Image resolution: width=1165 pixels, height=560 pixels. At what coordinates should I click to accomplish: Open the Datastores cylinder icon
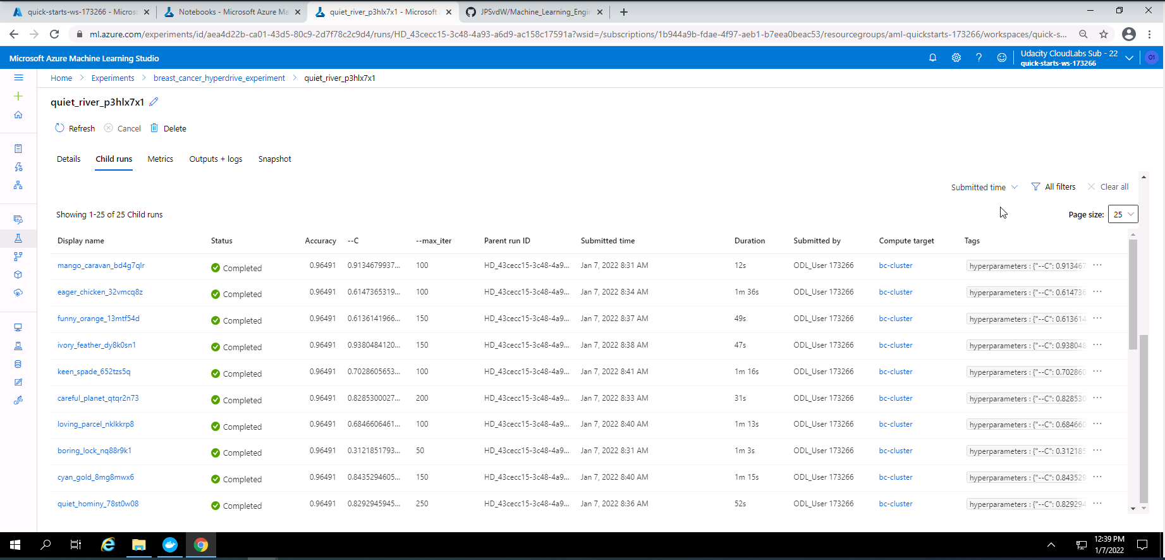tap(18, 364)
